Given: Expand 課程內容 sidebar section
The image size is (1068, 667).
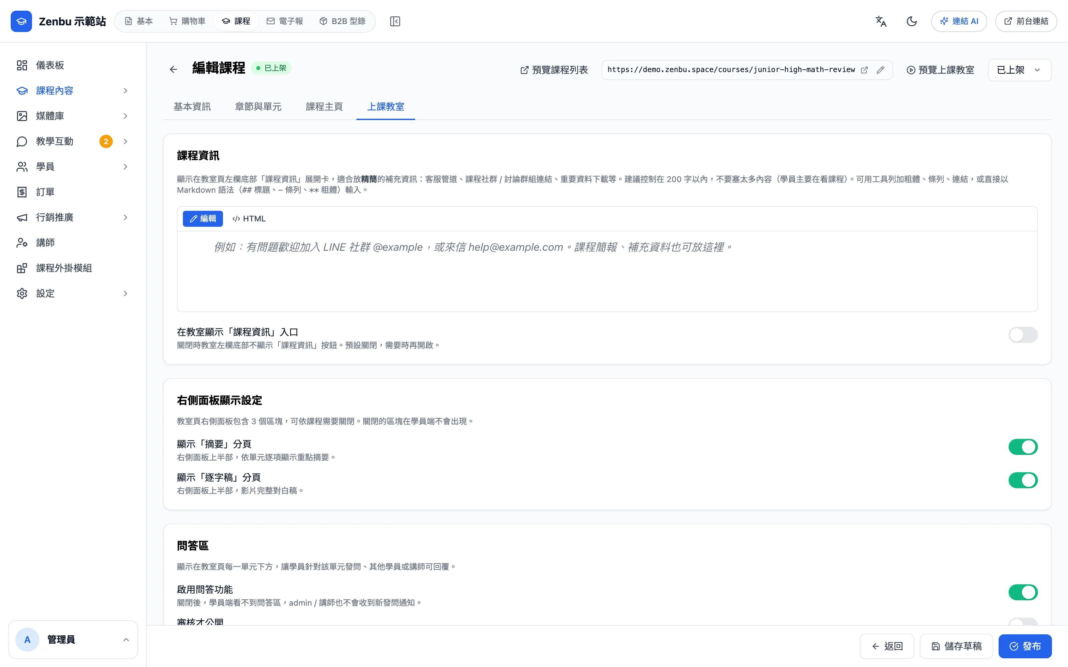Looking at the screenshot, I should click(125, 90).
